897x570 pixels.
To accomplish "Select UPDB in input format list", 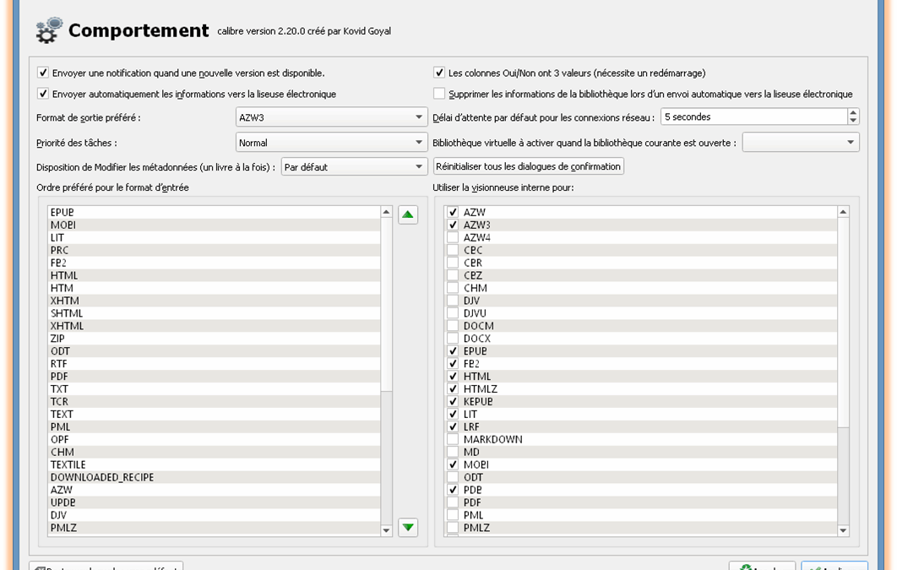I will pyautogui.click(x=214, y=502).
